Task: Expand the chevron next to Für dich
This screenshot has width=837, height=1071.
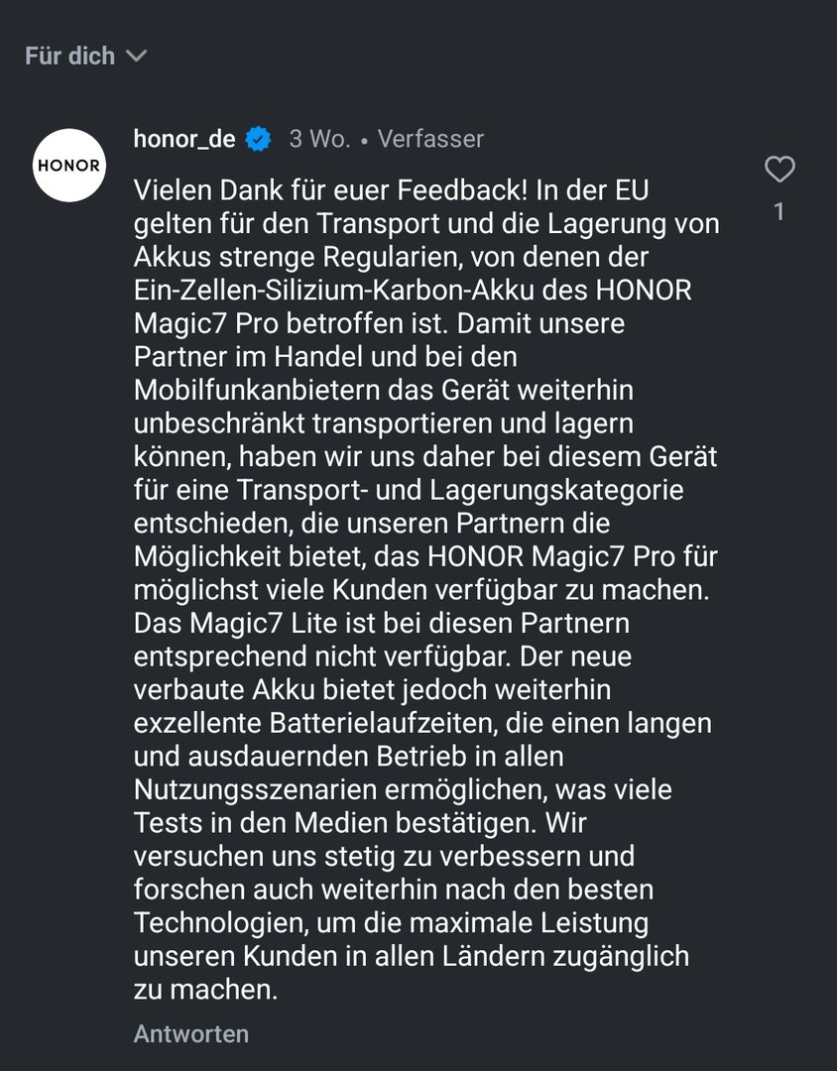Action: coord(138,57)
